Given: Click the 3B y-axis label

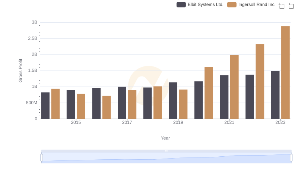Looking at the screenshot, I should coord(34,22).
